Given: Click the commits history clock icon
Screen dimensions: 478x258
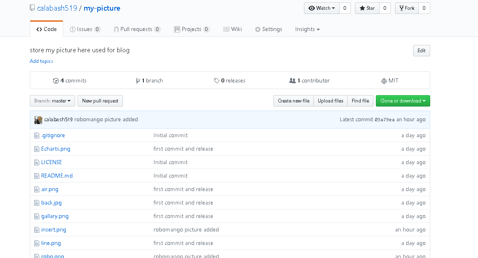Looking at the screenshot, I should click(x=56, y=81).
